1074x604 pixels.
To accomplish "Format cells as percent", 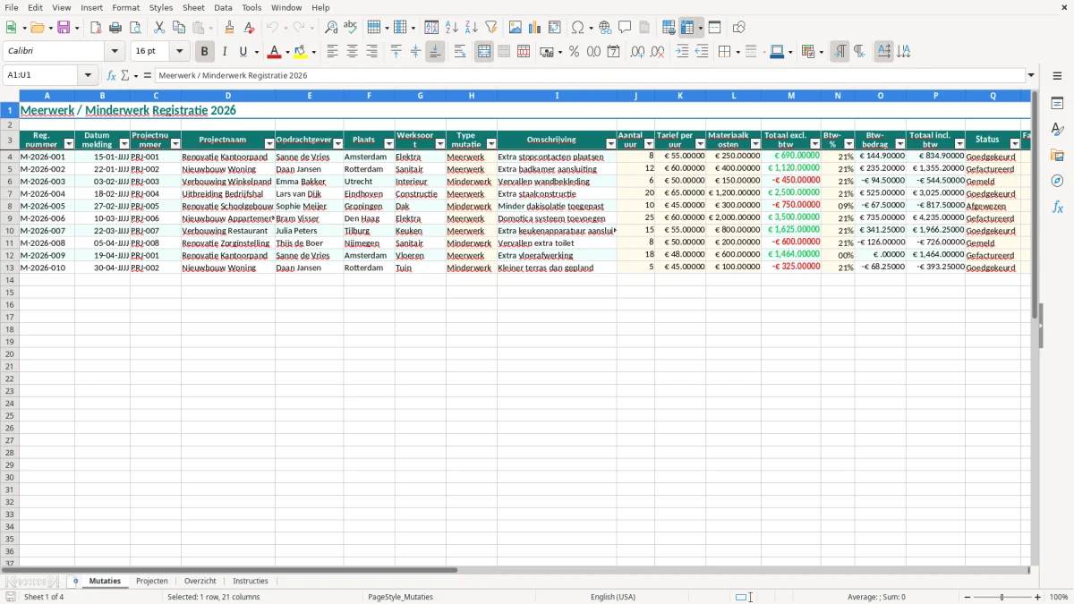I will [x=574, y=52].
